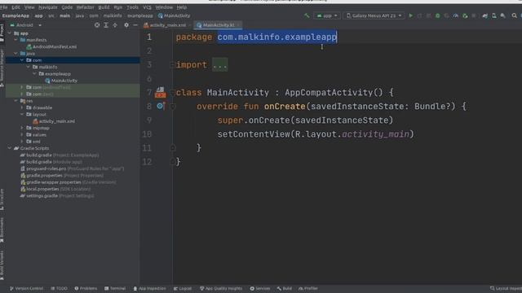
Task: Toggle the Resource Manager sidebar tab
Action: point(2,68)
